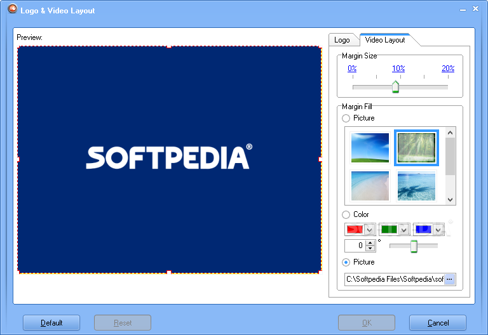Click the bottom center preview resize handle
488x335 pixels.
169,273
